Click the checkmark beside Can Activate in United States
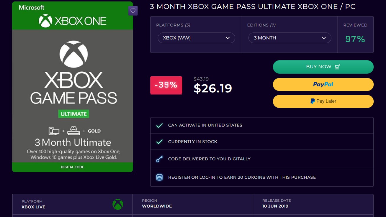This screenshot has width=386, height=217. (159, 125)
